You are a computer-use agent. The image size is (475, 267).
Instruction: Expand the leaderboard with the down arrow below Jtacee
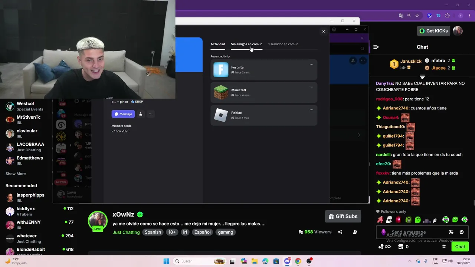coord(422,76)
